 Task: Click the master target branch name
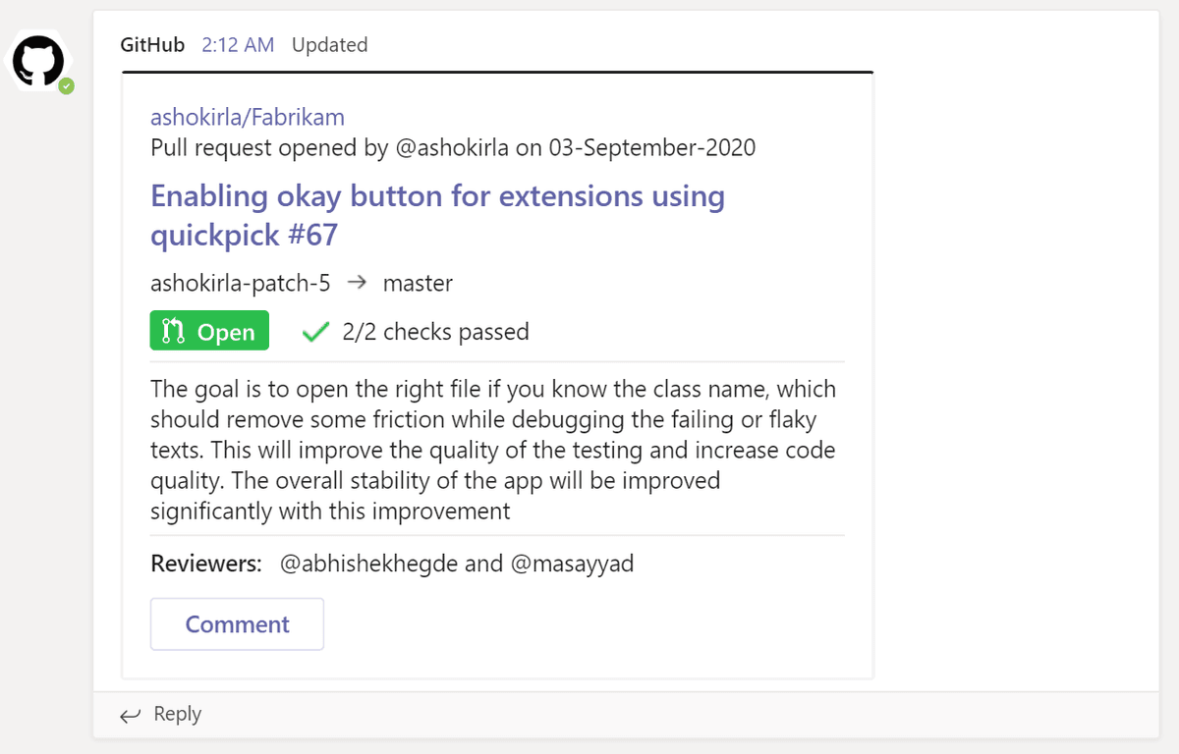coord(418,284)
